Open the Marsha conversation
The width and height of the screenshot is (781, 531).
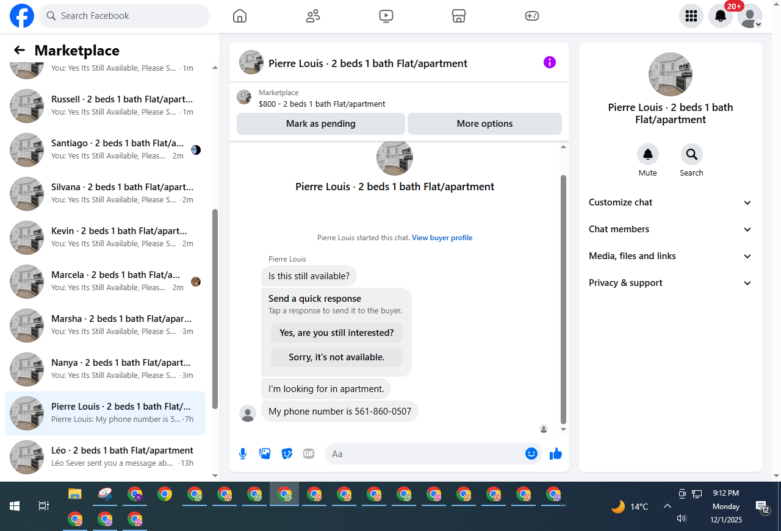click(x=105, y=326)
